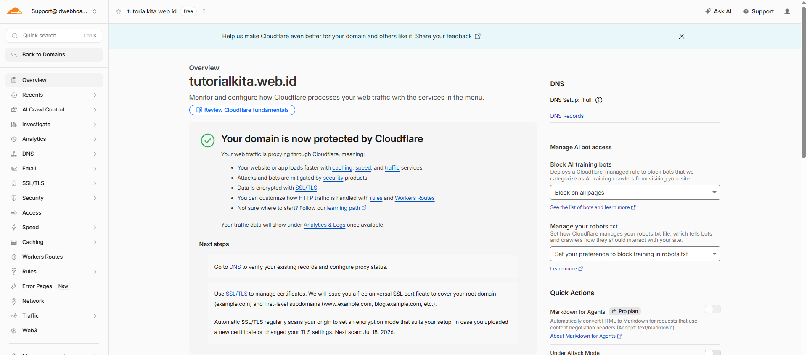
Task: Expand the SSL/TLS submenu chevron
Action: click(x=95, y=183)
